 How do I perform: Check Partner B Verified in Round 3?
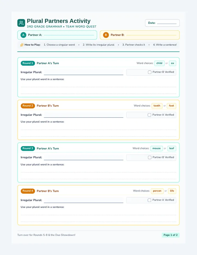point(150,157)
